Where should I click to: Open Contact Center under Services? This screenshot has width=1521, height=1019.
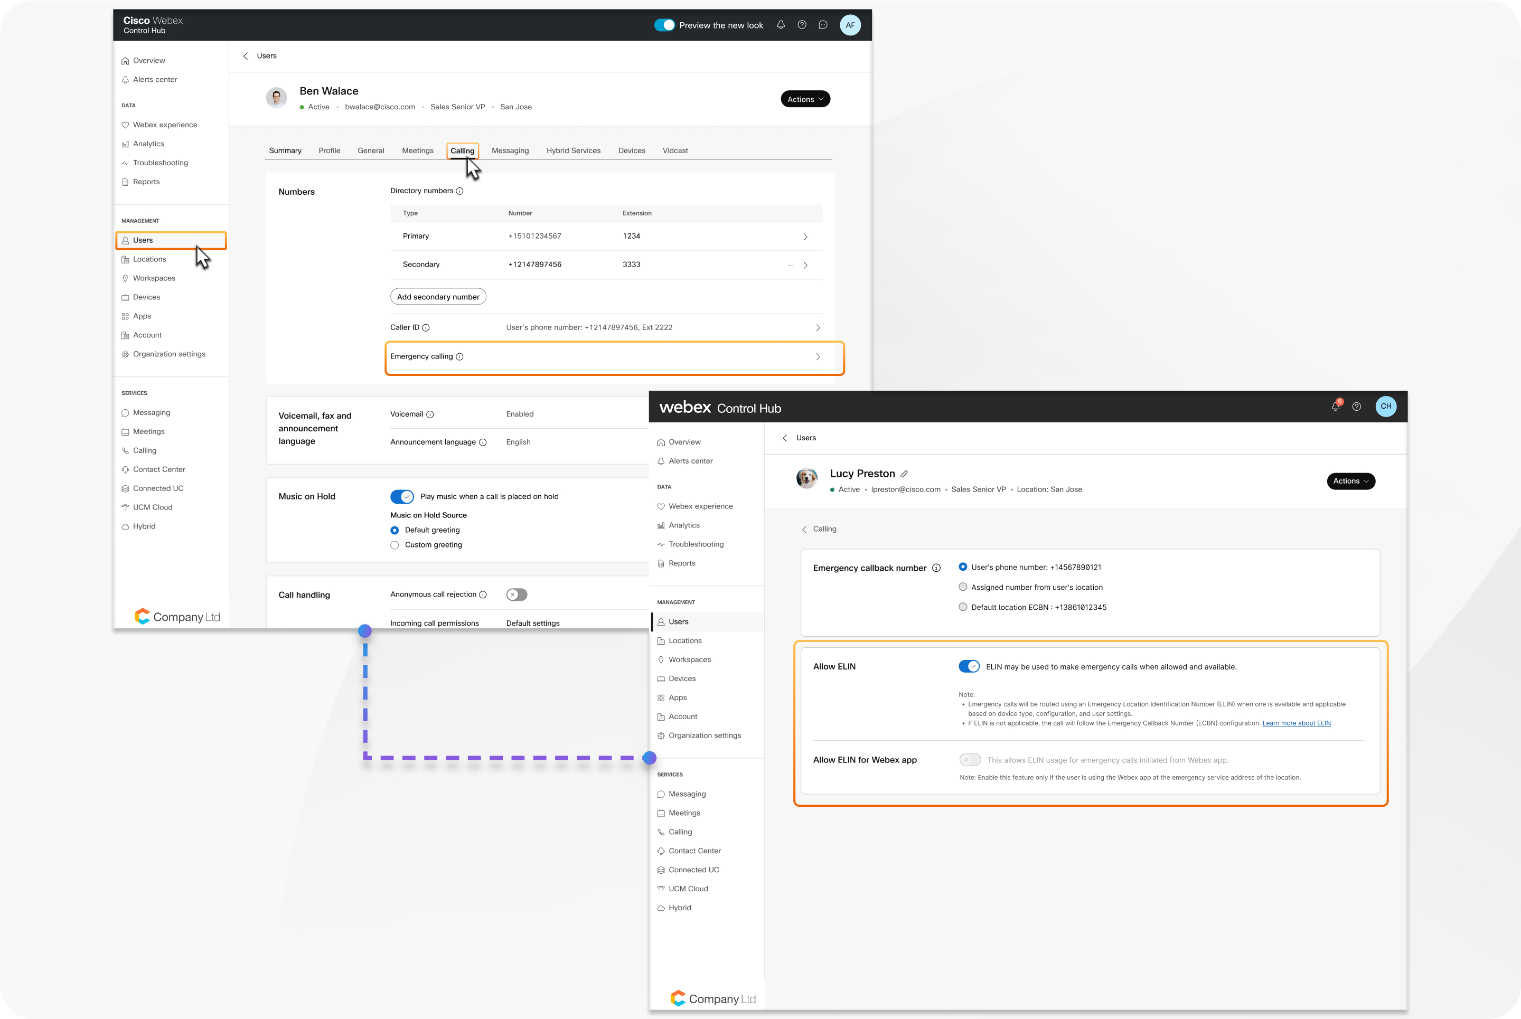tap(158, 469)
